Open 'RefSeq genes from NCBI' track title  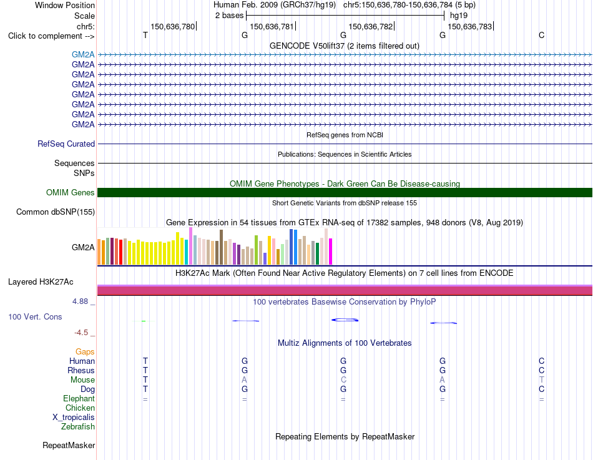[x=345, y=135]
